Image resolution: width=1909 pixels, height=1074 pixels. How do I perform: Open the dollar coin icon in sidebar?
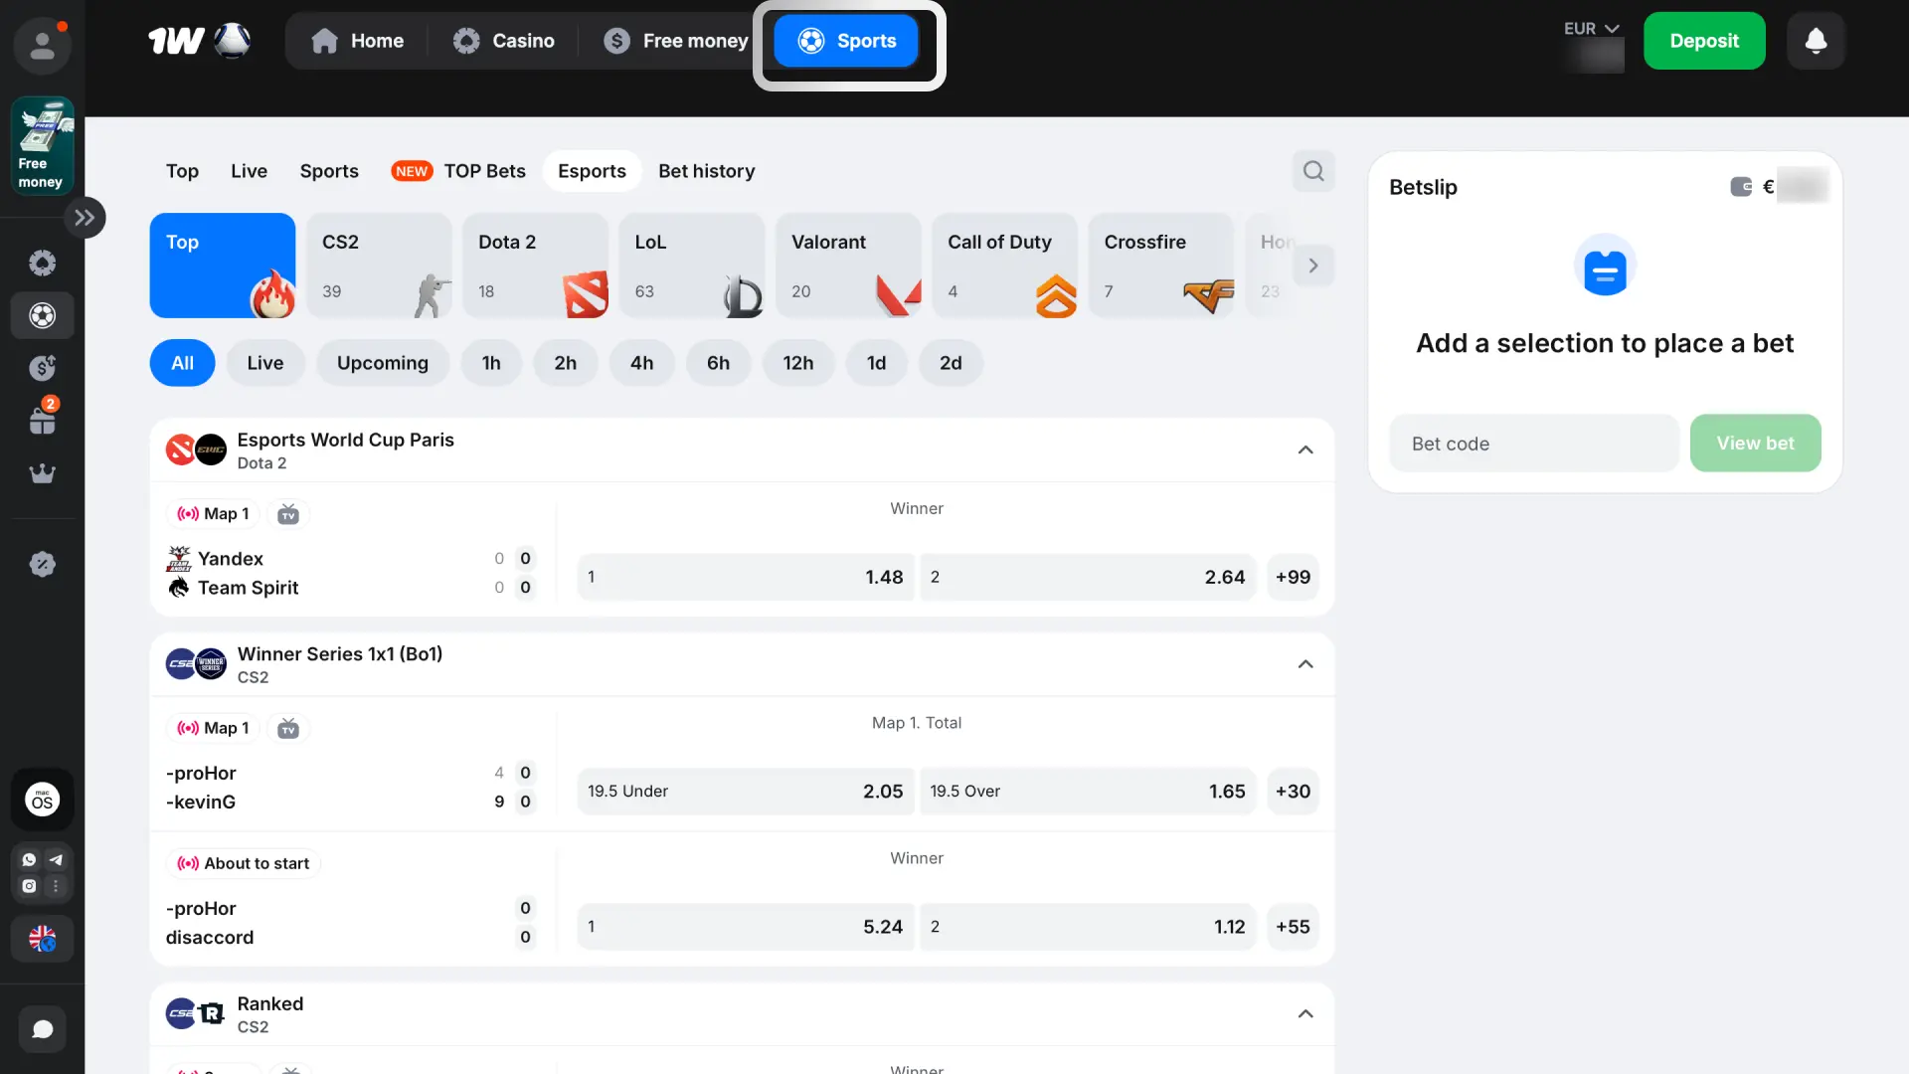(42, 368)
